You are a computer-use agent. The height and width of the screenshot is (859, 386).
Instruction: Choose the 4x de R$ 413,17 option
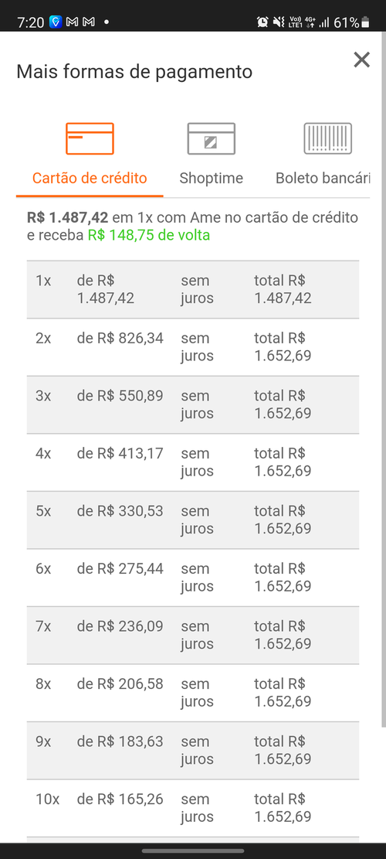[193, 462]
